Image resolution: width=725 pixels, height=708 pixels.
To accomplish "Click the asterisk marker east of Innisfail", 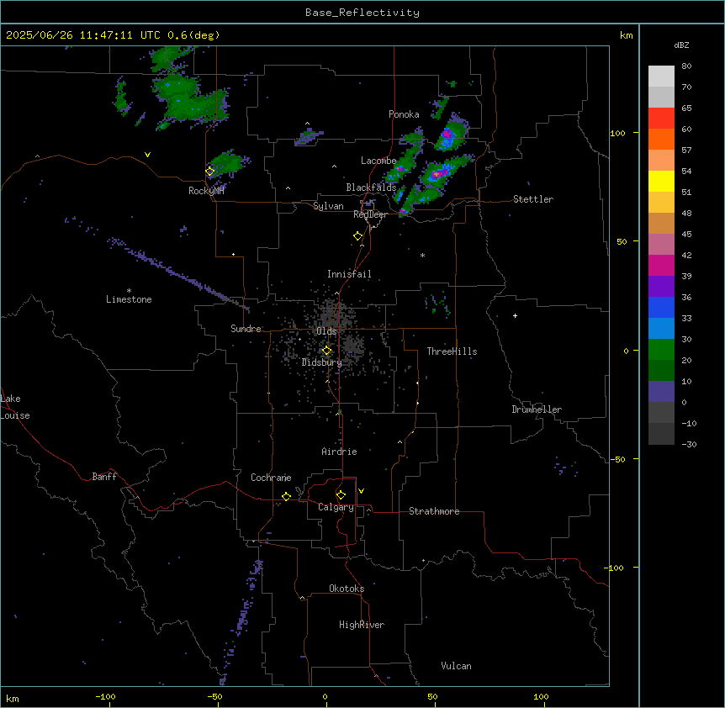I will tap(422, 255).
